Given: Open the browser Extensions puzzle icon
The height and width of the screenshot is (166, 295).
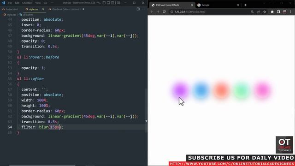Looking at the screenshot, I should (272, 12).
